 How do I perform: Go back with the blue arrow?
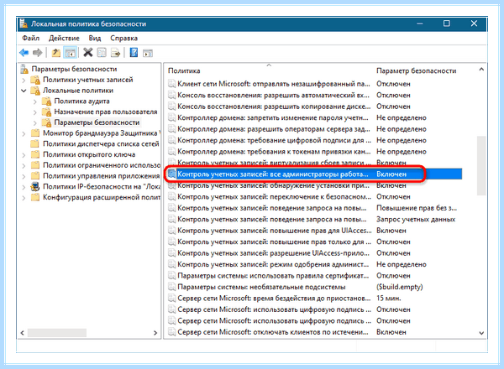coord(24,52)
